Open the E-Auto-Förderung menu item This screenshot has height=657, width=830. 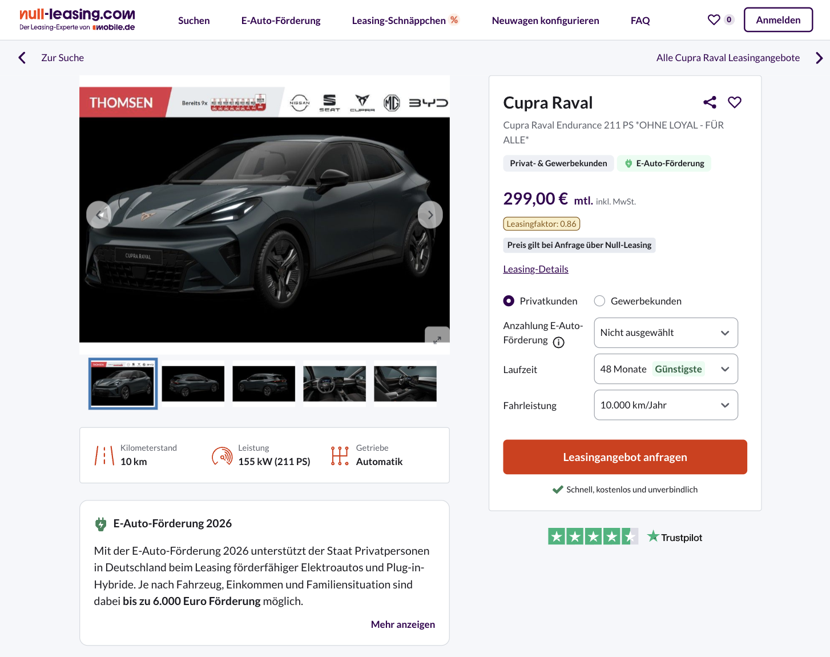click(281, 21)
